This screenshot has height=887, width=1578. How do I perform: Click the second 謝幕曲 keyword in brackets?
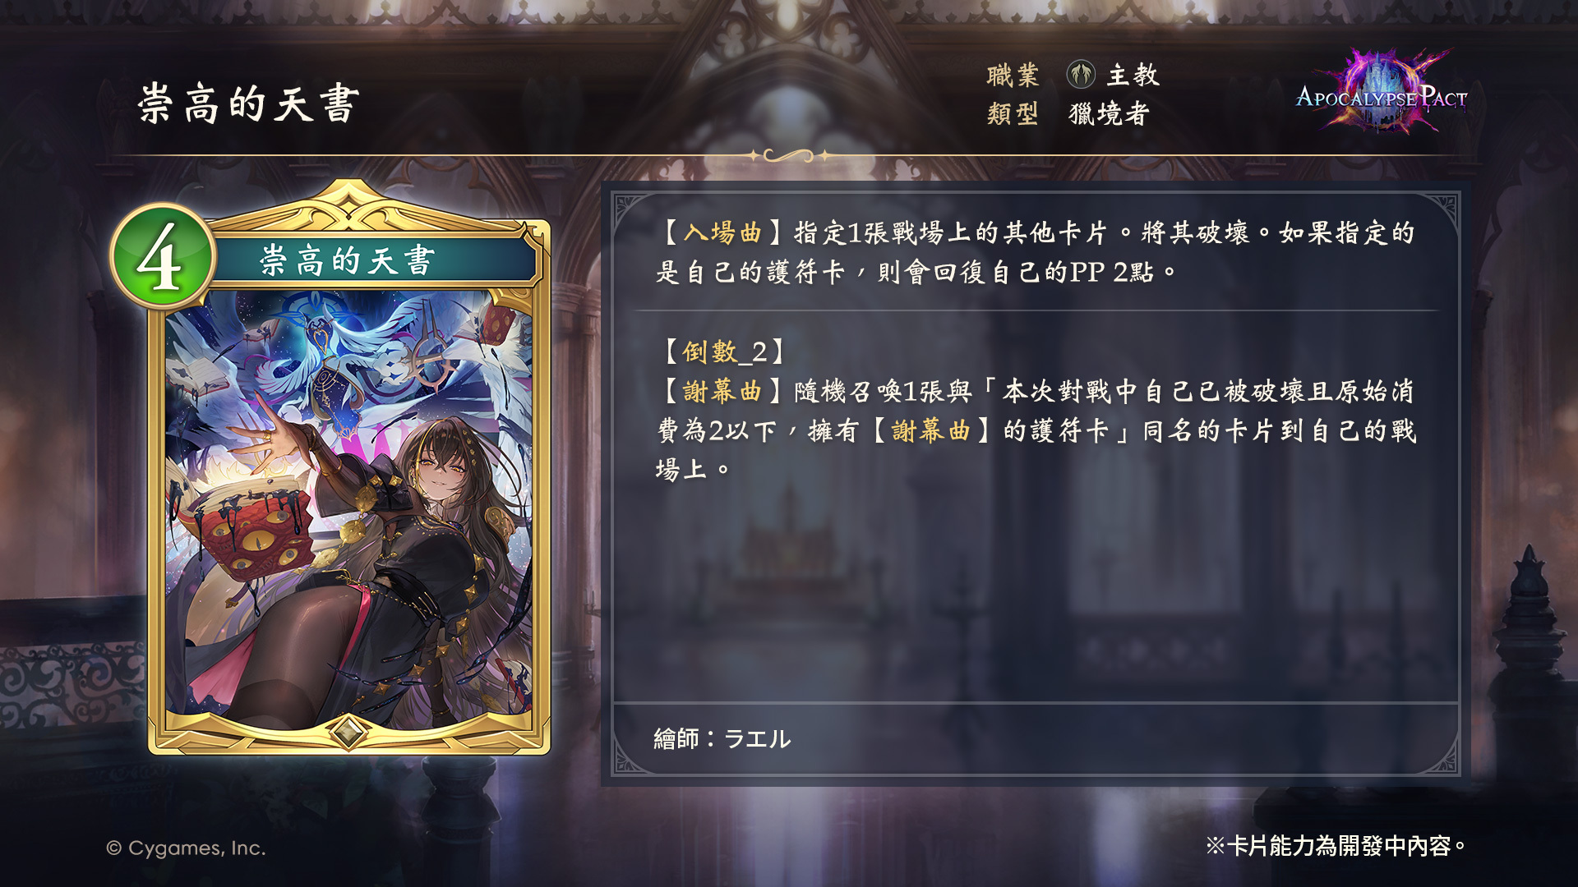[x=931, y=430]
